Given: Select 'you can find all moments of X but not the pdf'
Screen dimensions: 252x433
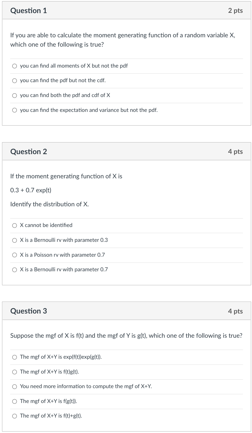Looking at the screenshot, I should click(14, 66).
